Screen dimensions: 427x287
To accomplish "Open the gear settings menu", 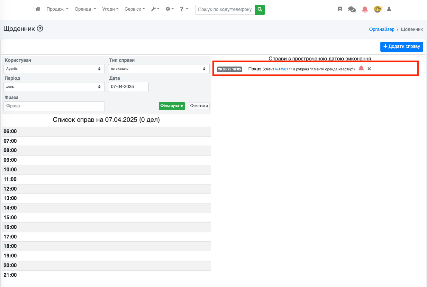I will coord(169,9).
